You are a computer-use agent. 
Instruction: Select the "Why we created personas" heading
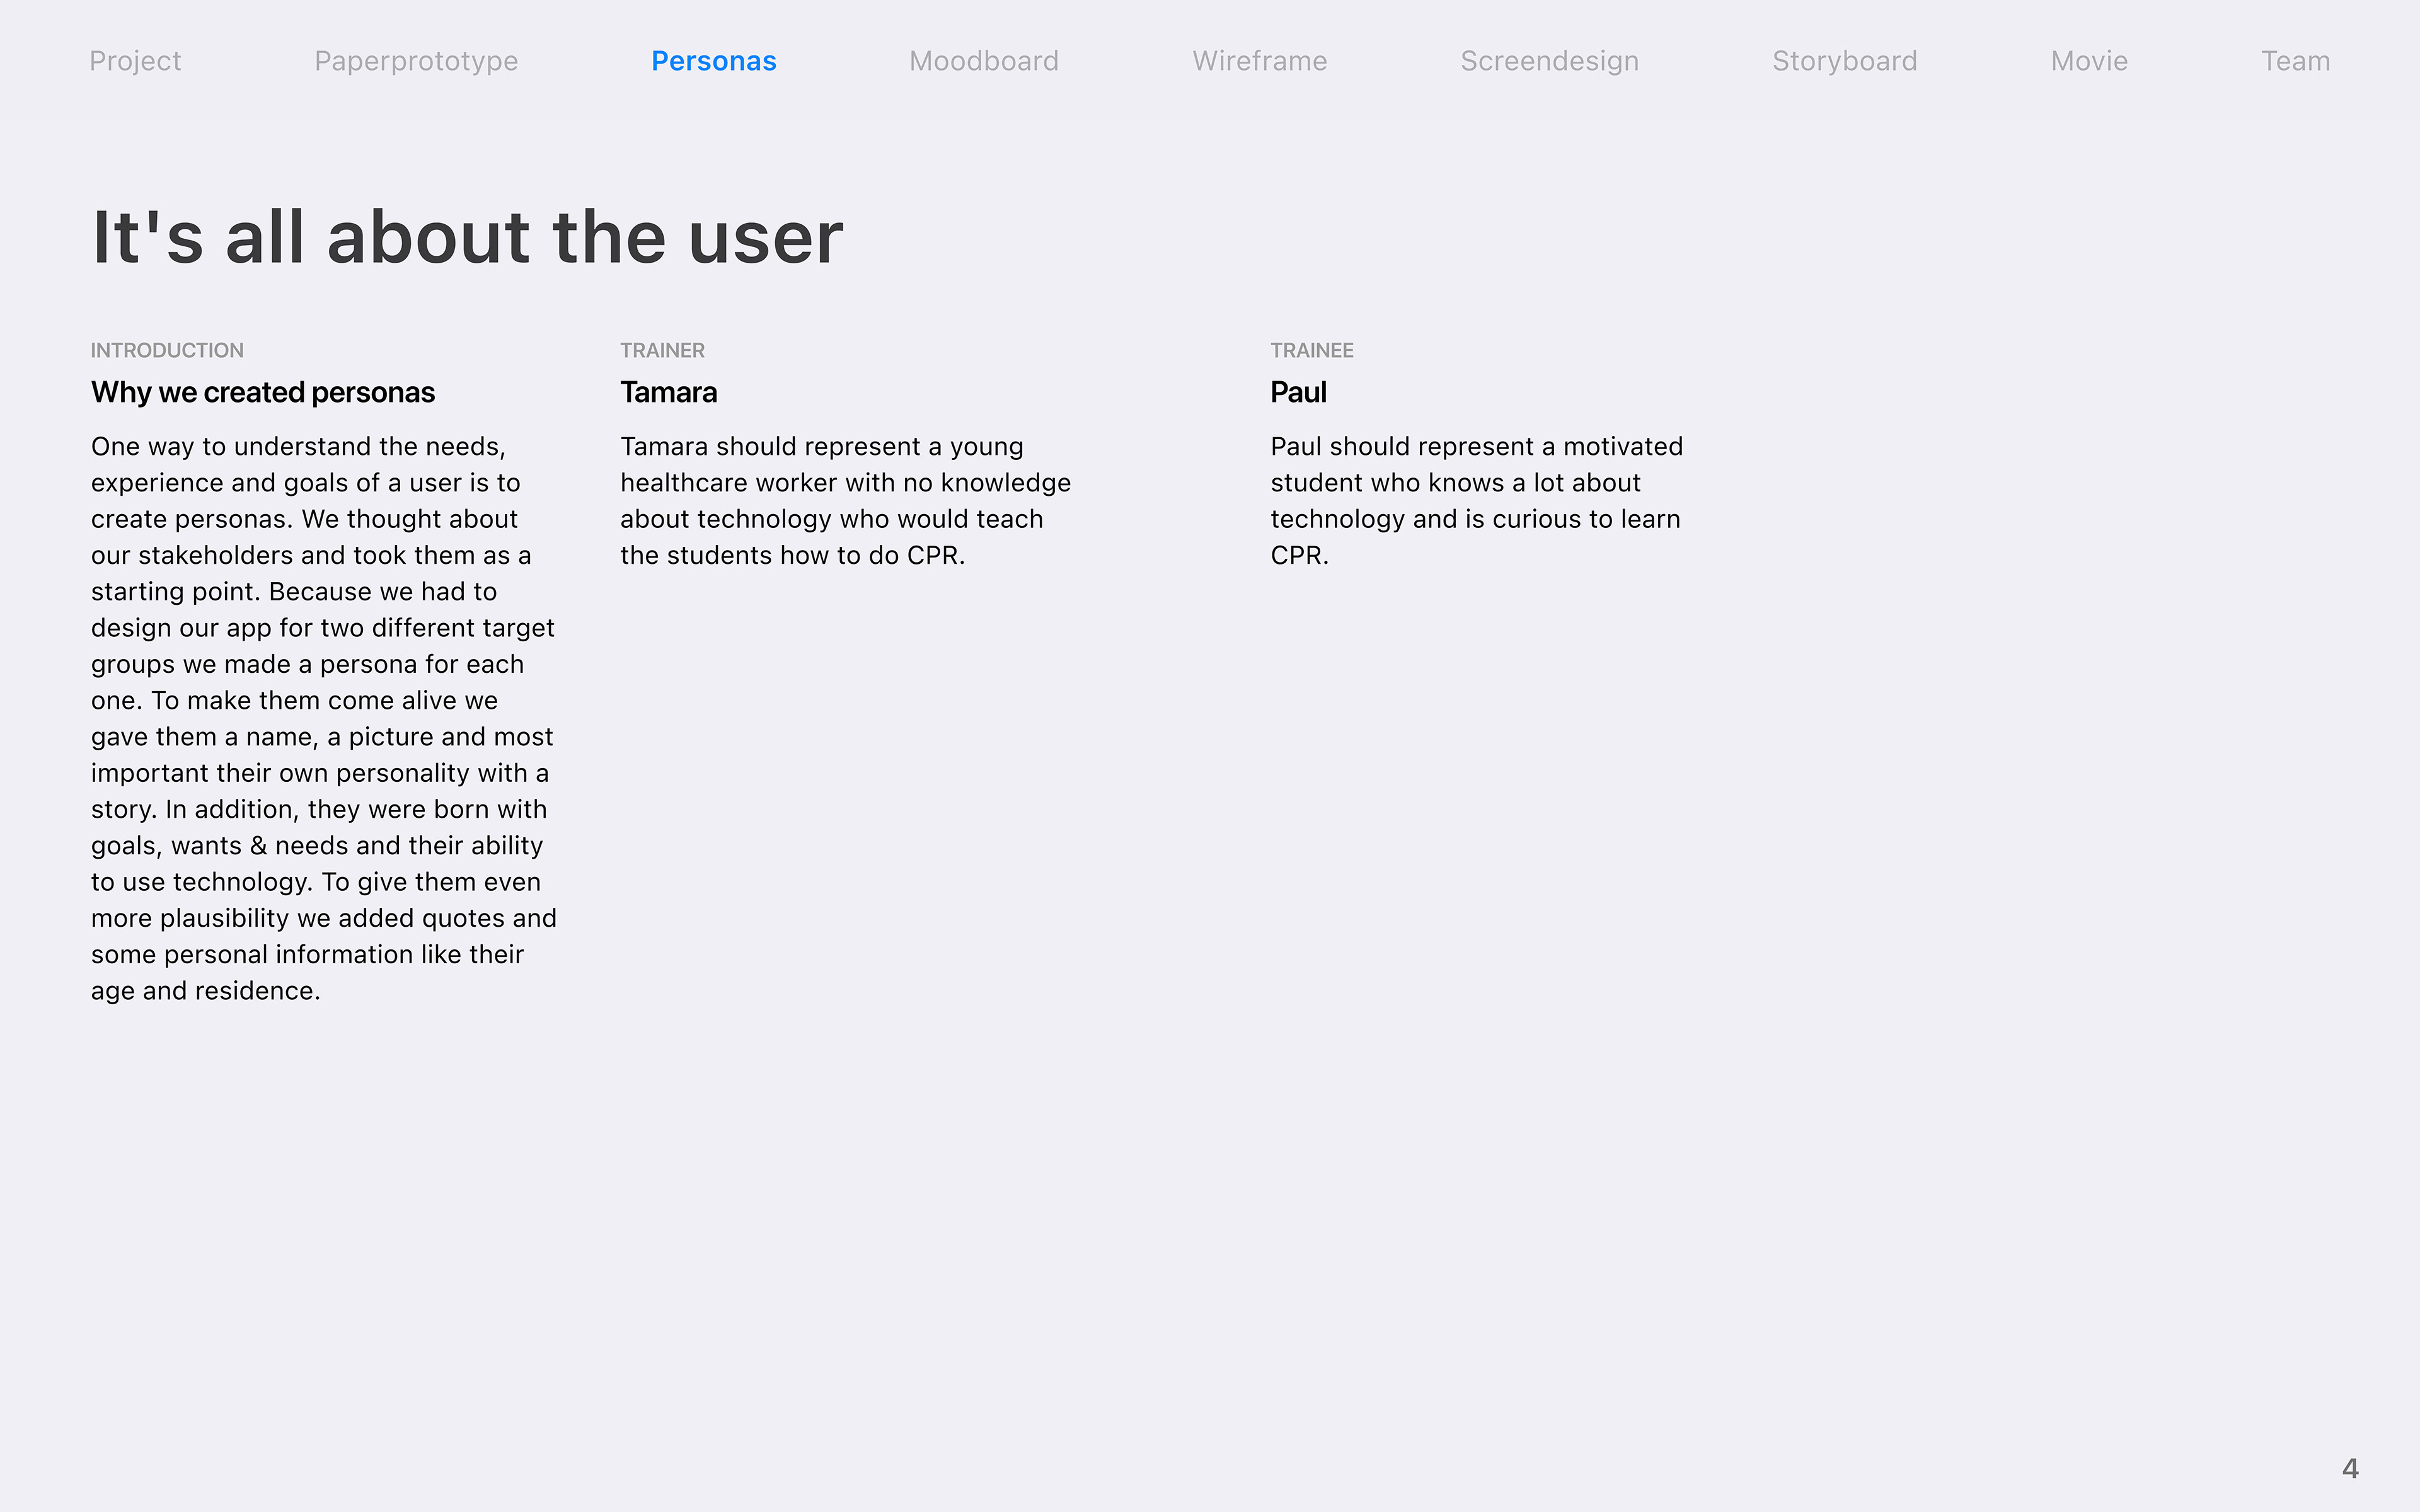tap(263, 392)
